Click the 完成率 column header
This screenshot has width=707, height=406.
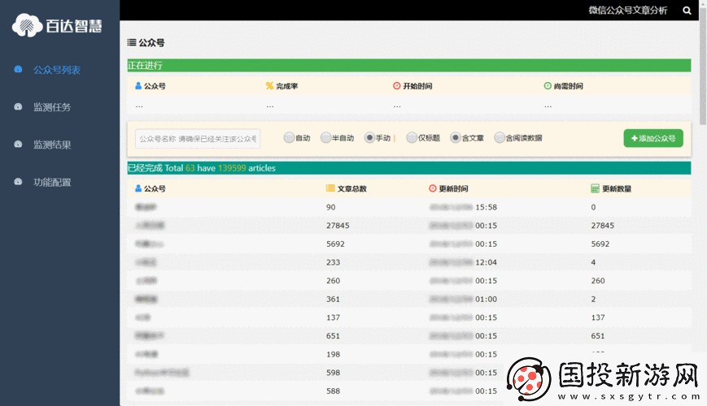[x=286, y=86]
